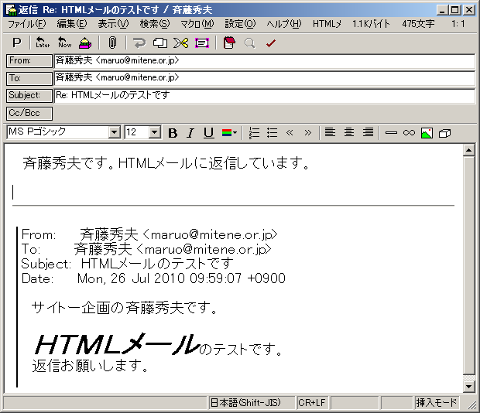
Task: Click the magnifying glass search icon
Action: 250,43
